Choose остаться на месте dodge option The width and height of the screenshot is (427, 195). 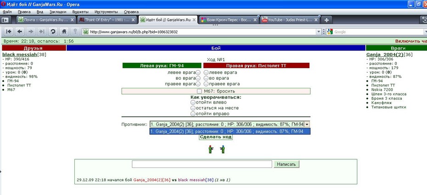pyautogui.click(x=193, y=108)
